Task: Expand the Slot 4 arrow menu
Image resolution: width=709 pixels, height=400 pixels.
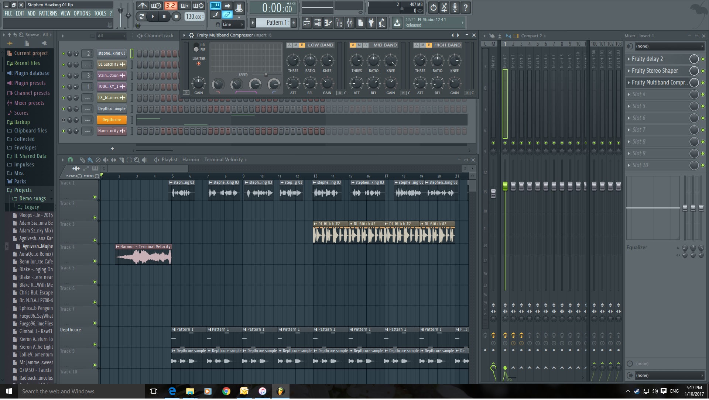Action: [629, 94]
